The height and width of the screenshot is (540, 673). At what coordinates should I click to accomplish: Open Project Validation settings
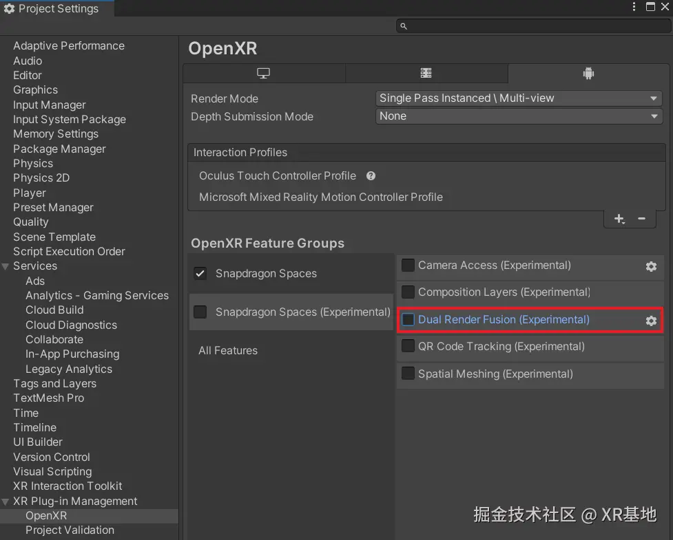tap(70, 530)
